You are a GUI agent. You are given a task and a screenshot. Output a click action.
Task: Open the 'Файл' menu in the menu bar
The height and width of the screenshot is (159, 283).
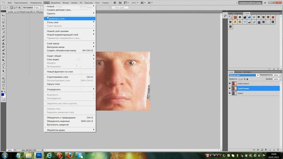click(x=10, y=3)
